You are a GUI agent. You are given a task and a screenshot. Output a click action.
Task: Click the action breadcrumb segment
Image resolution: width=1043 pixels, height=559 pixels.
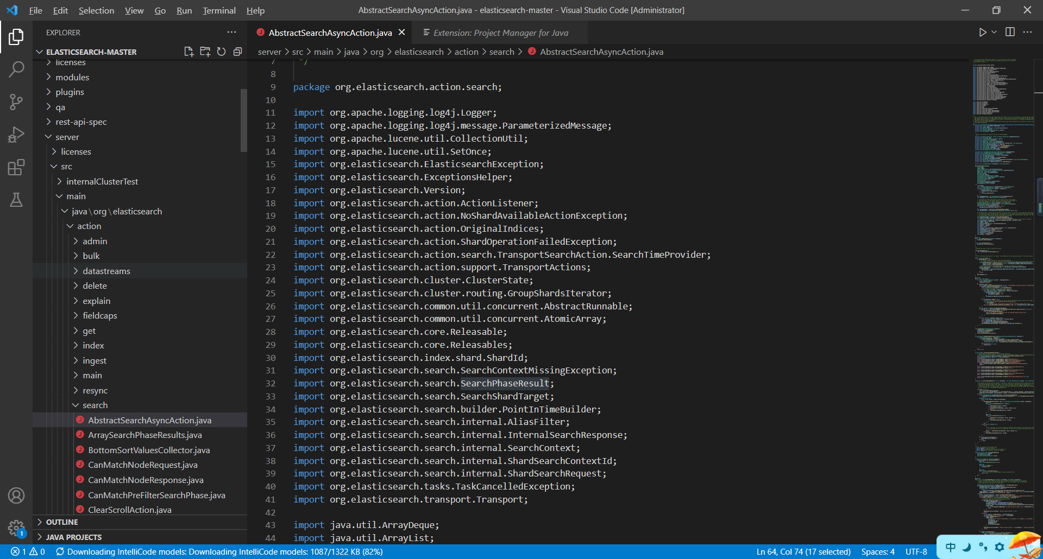tap(466, 52)
